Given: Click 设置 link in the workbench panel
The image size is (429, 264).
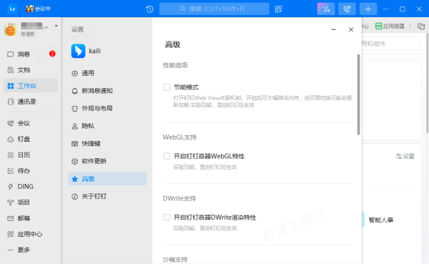Looking at the screenshot, I should tap(405, 156).
